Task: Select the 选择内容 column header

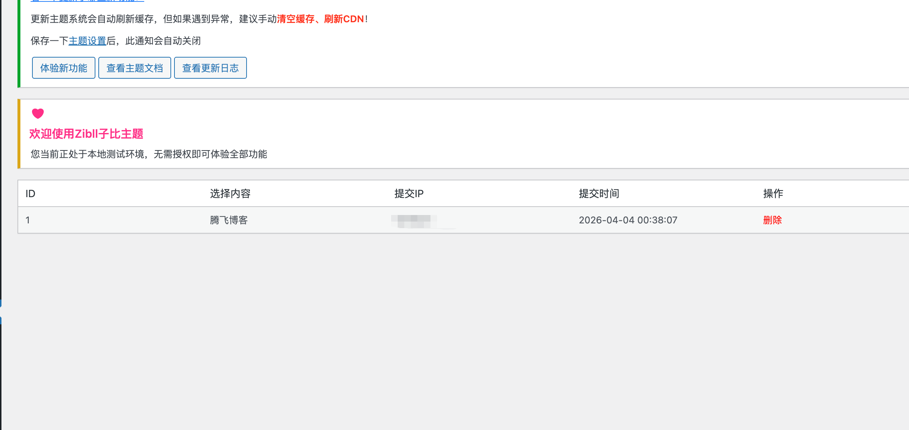Action: 229,193
